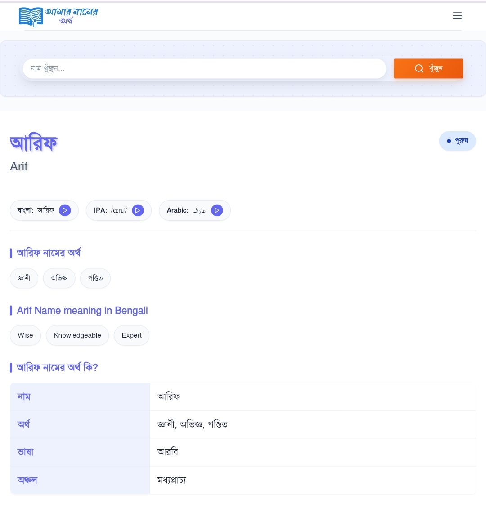Click the Expert meaning tag
The height and width of the screenshot is (508, 486).
(131, 335)
